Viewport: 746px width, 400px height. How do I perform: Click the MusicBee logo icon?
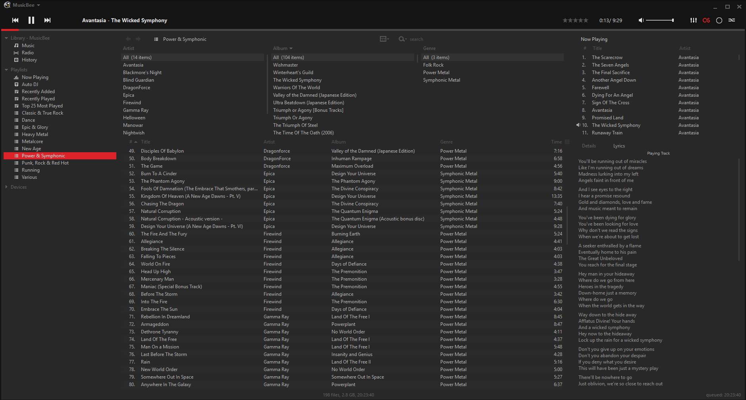tap(7, 5)
